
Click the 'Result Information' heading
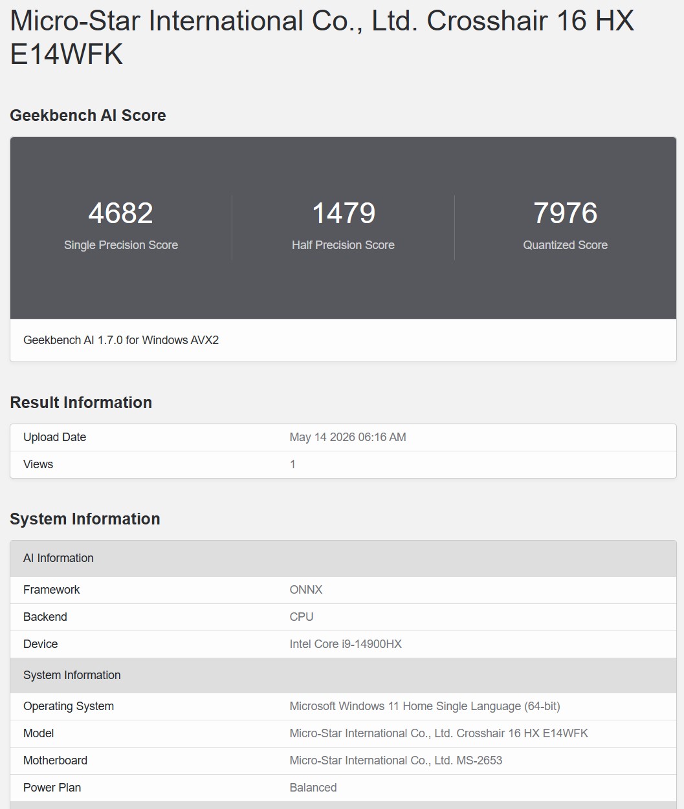click(81, 403)
